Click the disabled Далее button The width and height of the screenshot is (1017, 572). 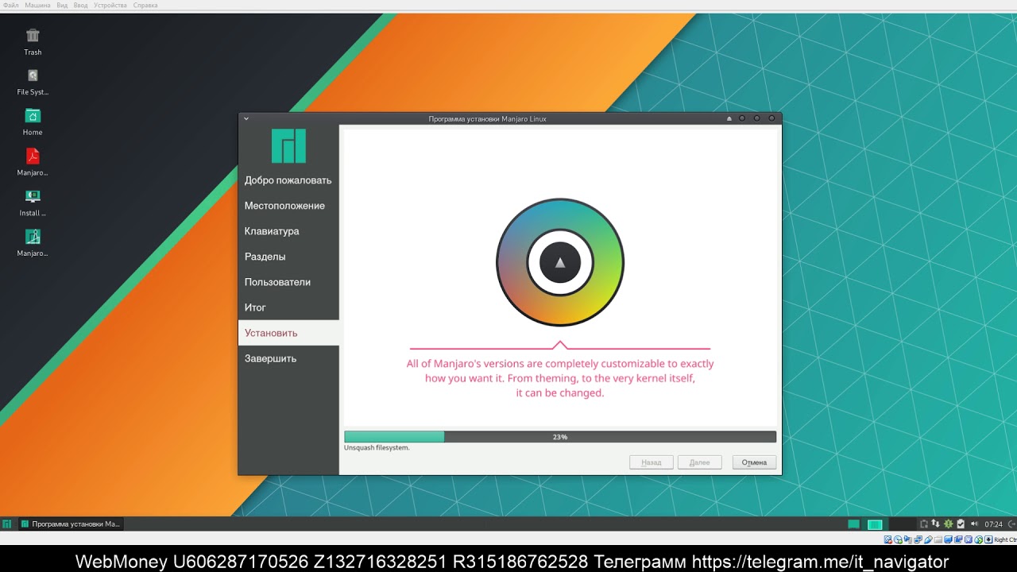(699, 462)
